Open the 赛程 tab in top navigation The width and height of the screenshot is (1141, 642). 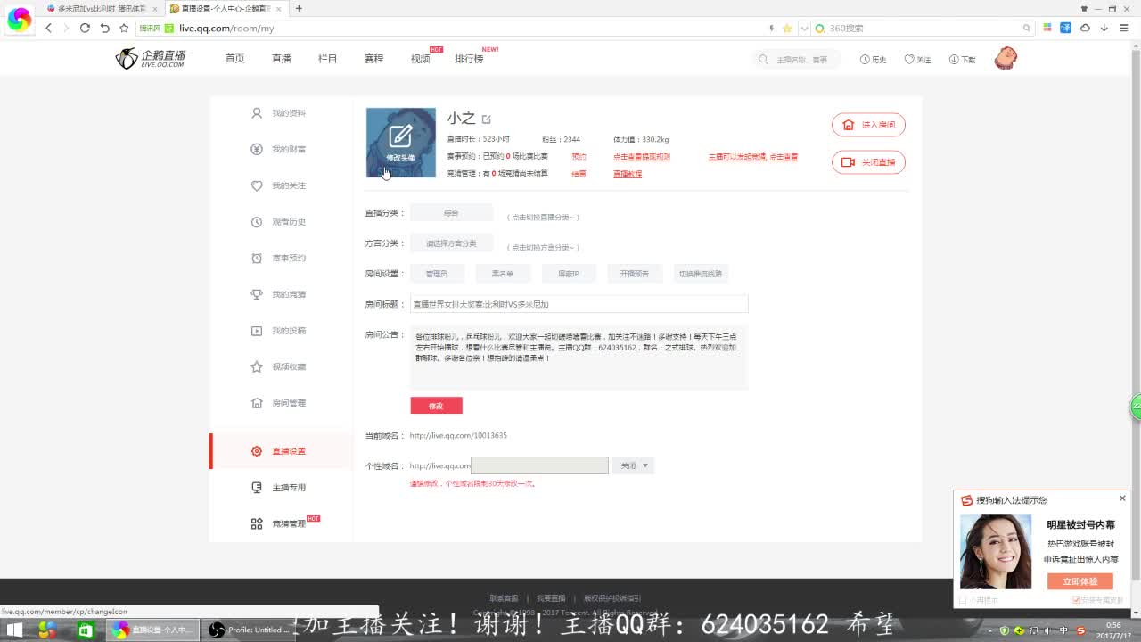[373, 59]
